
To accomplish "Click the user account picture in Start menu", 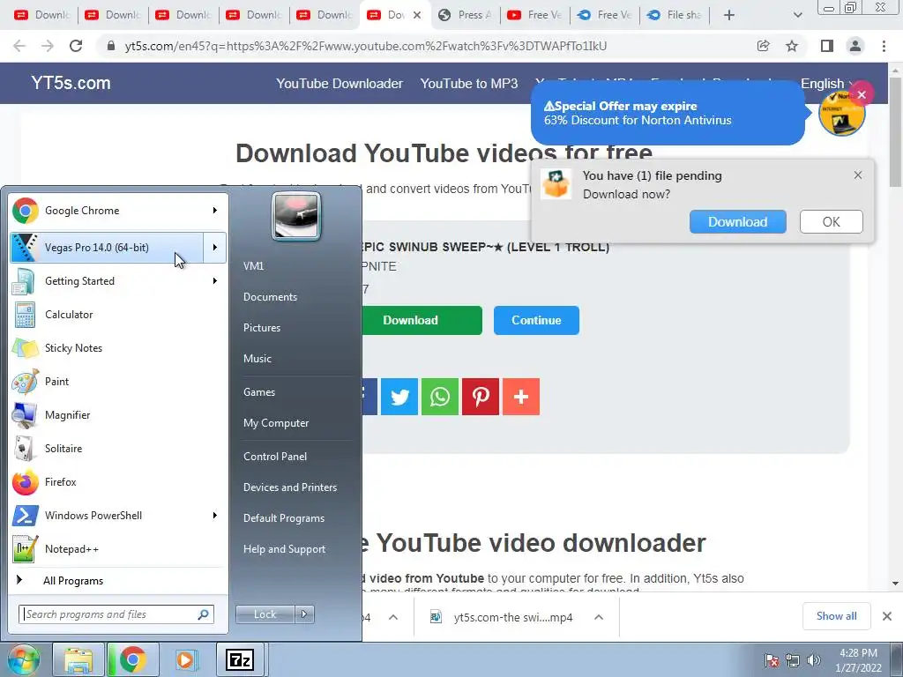I will (296, 216).
